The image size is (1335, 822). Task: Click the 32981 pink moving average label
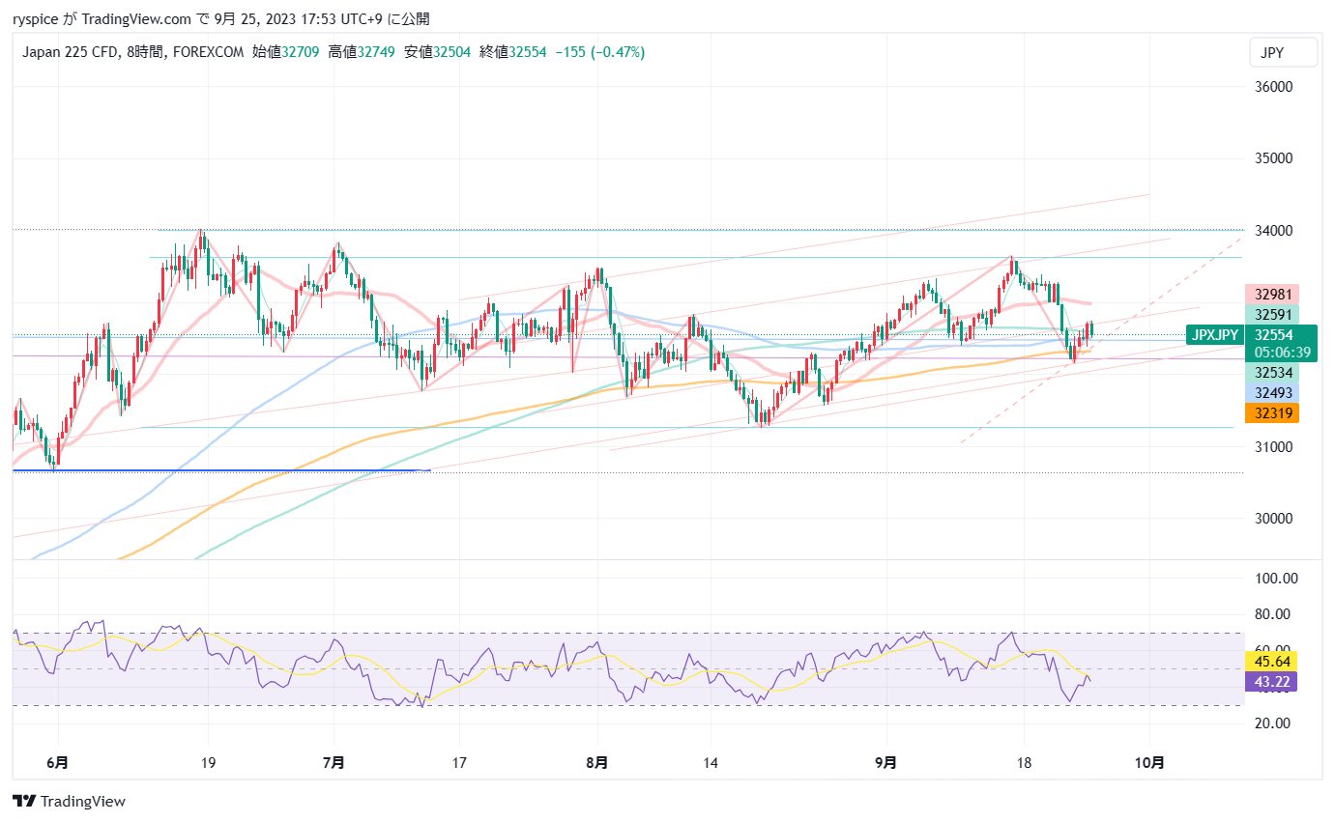(x=1271, y=295)
